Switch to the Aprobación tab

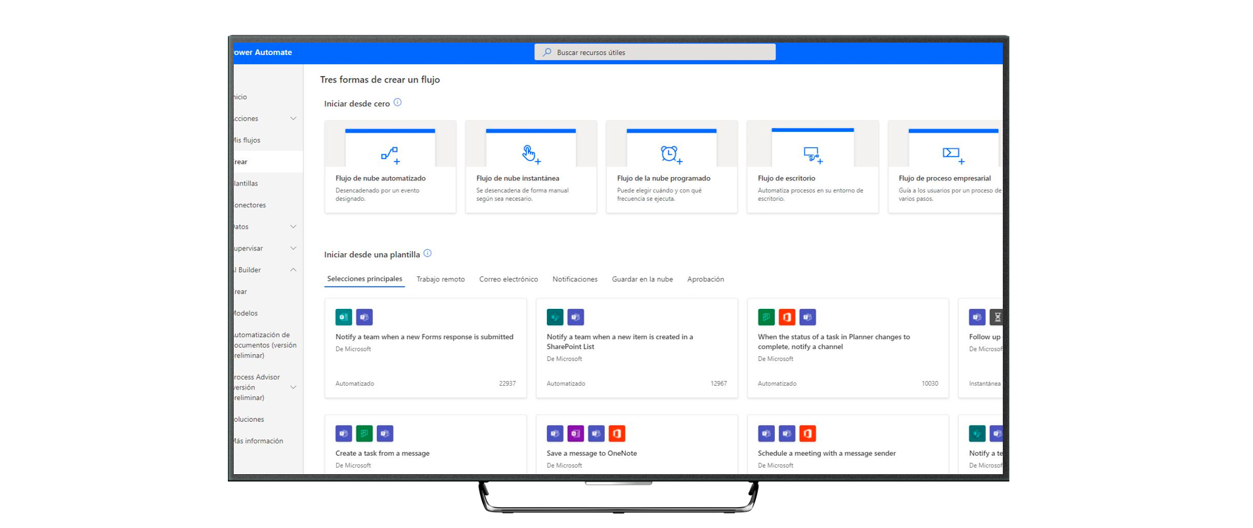705,279
